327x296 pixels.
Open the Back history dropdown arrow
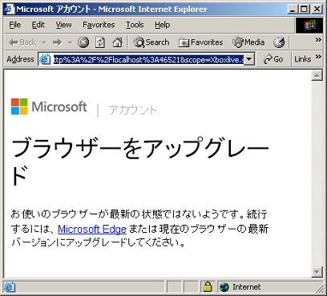(x=44, y=42)
